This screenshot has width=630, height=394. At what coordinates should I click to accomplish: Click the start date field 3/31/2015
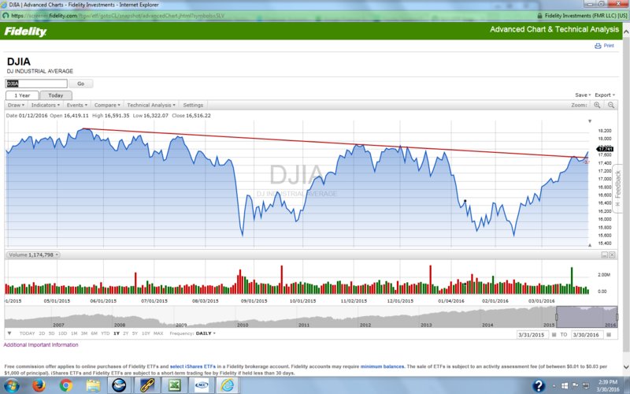coord(533,334)
